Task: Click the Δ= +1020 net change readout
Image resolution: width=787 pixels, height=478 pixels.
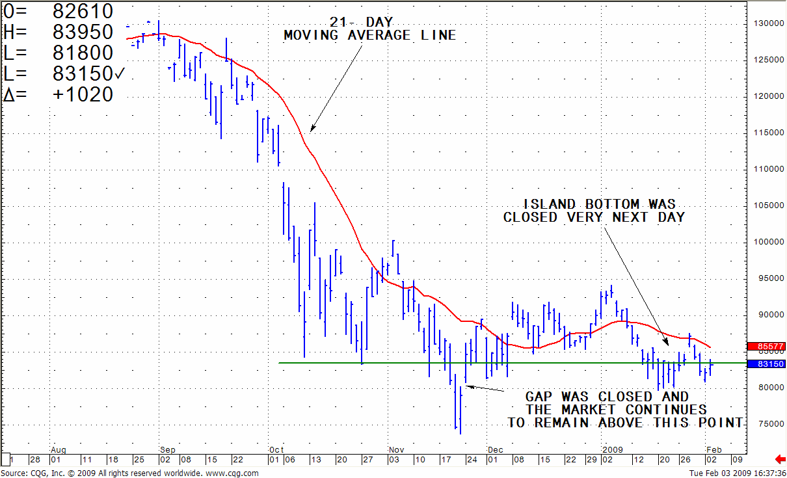Action: click(x=59, y=95)
